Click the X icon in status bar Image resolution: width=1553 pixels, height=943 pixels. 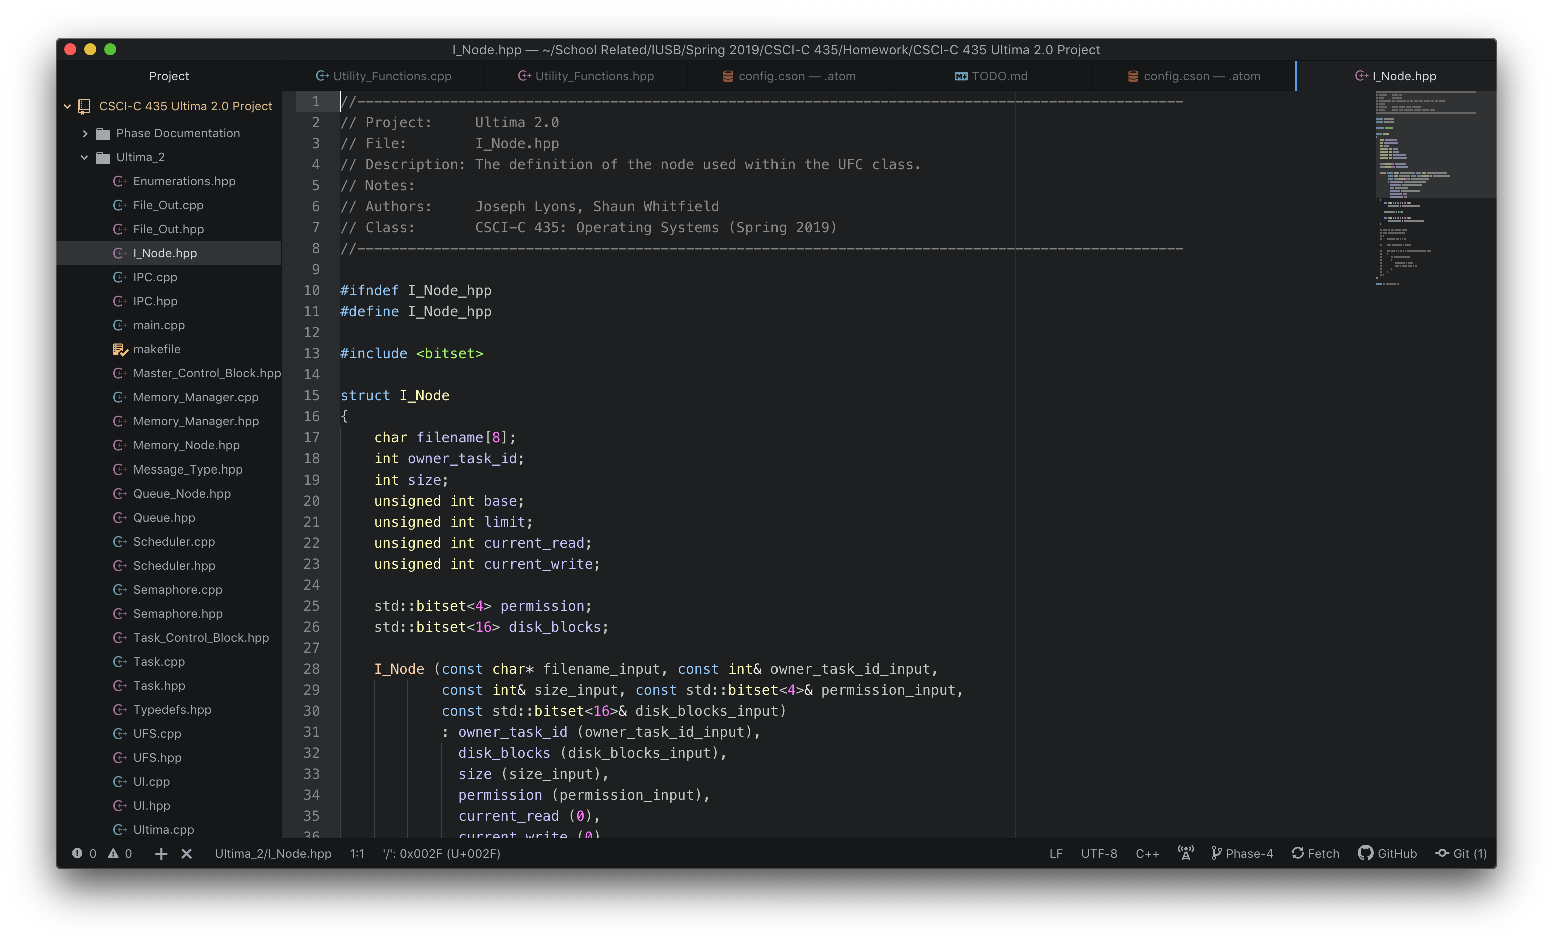tap(187, 853)
